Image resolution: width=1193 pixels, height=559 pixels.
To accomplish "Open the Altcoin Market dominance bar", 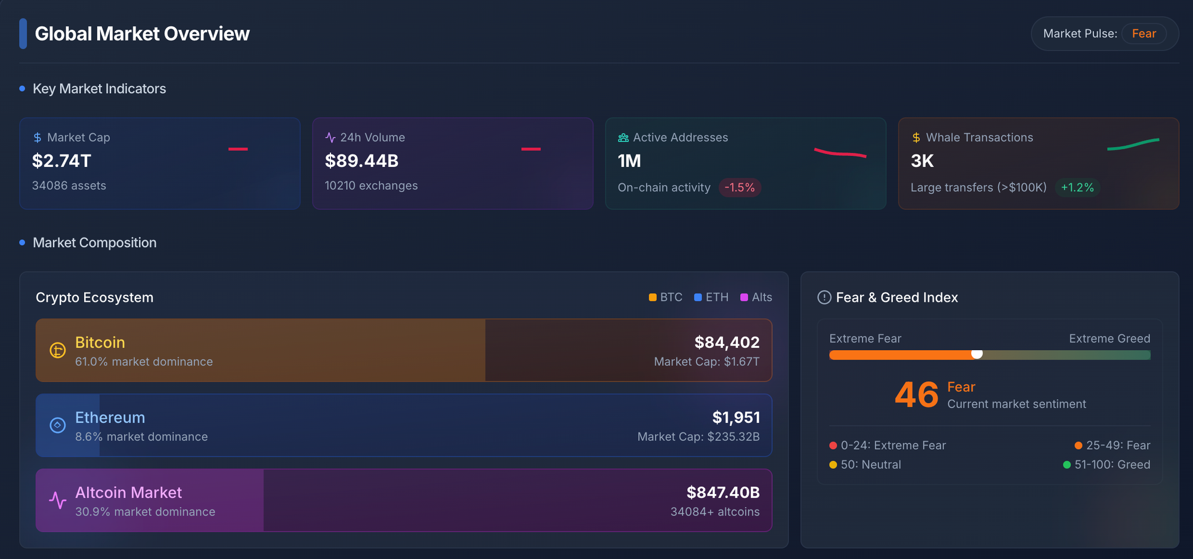I will pyautogui.click(x=404, y=501).
